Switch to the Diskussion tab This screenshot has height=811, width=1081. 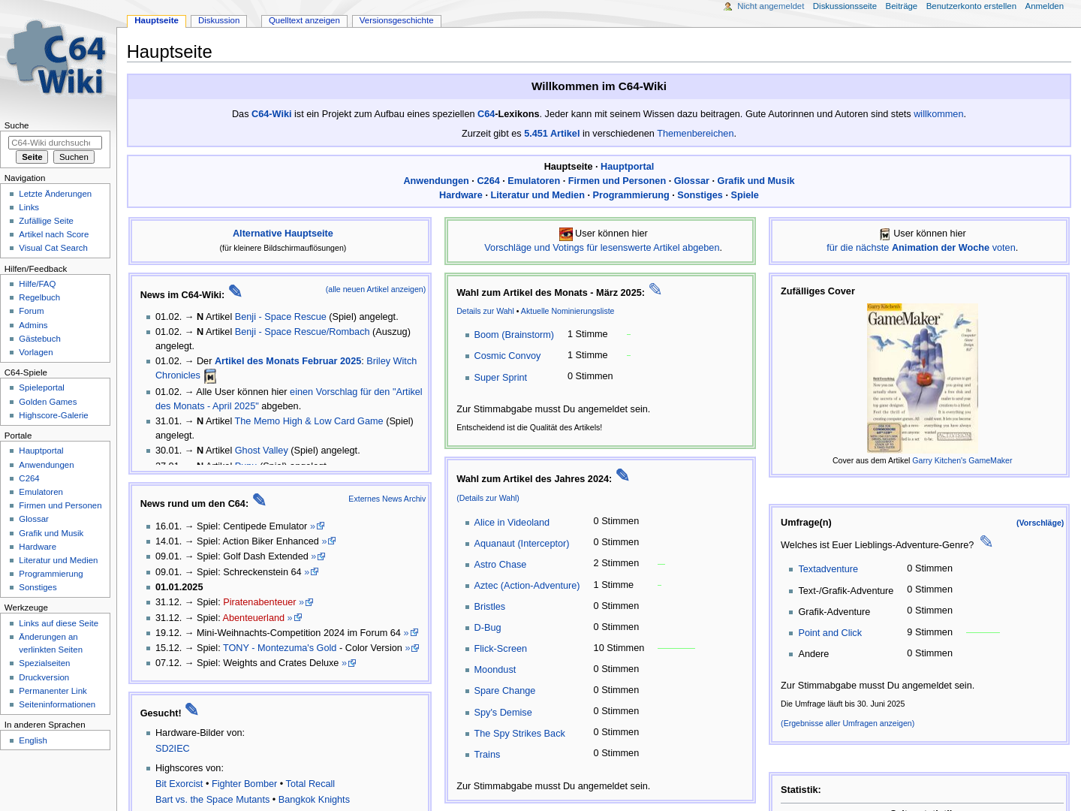pos(218,20)
